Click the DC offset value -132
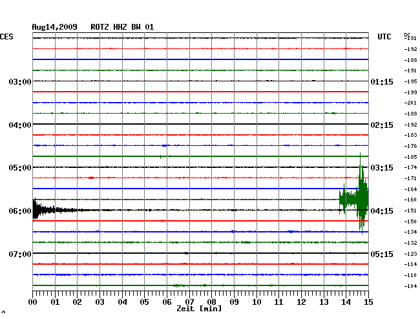This screenshot has height=319, width=420. click(x=410, y=243)
